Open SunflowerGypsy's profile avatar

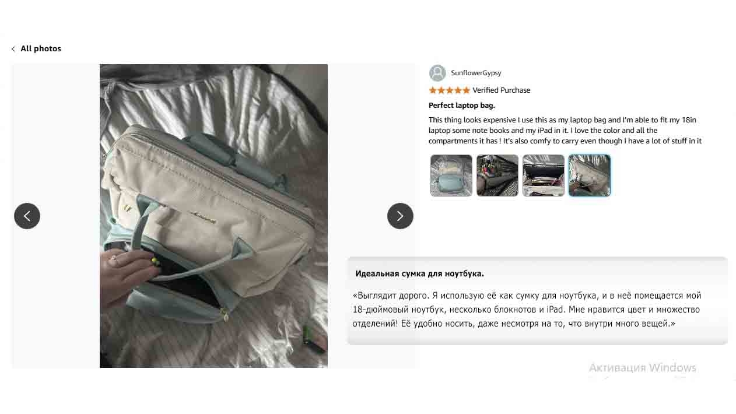[x=437, y=73]
